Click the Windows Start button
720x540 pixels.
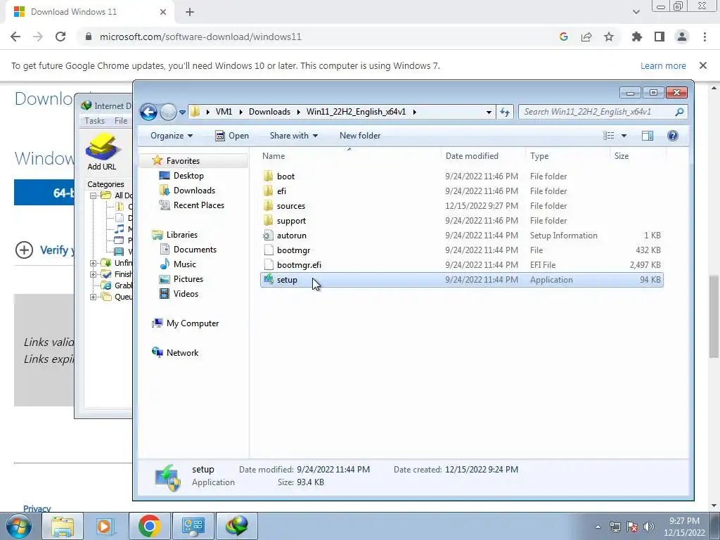coord(18,526)
